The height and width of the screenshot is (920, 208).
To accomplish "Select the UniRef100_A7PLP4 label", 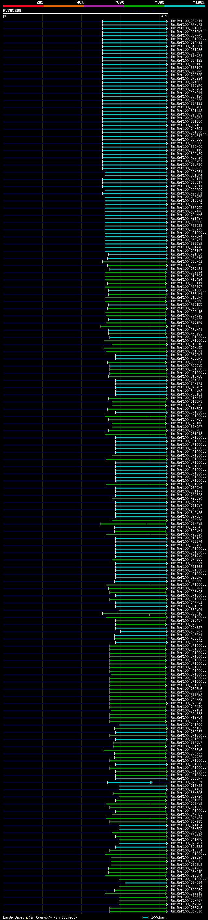I will point(186,236).
